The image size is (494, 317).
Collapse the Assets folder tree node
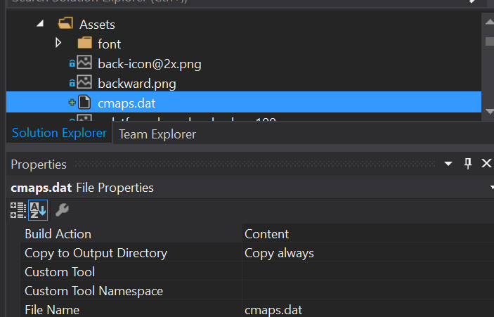point(40,25)
